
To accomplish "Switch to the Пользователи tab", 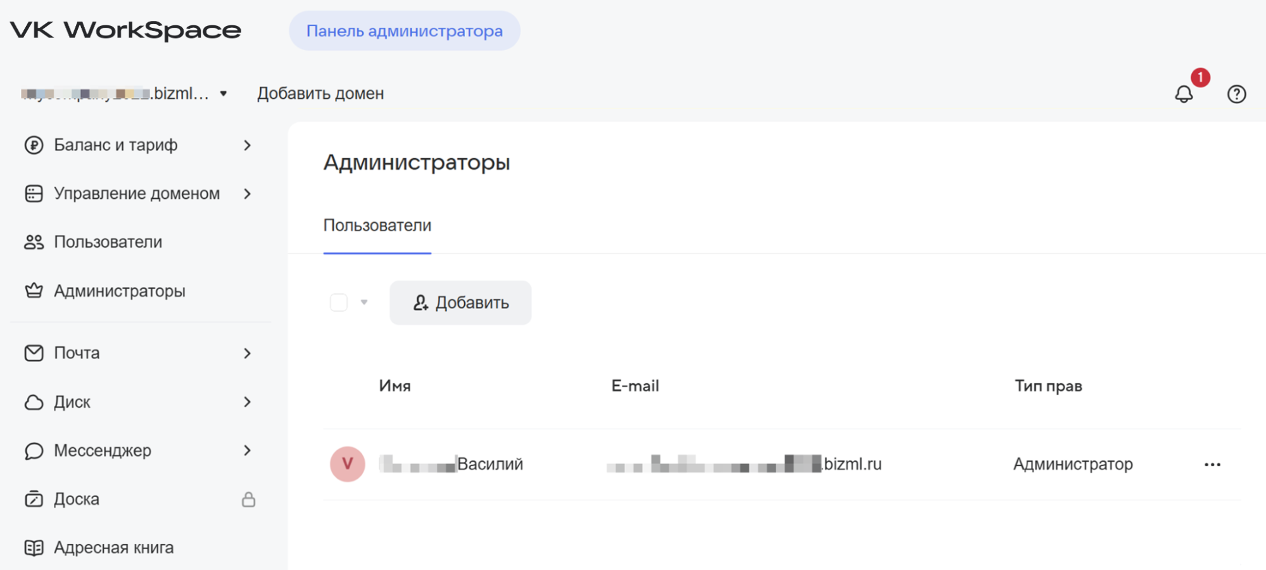I will [x=377, y=225].
